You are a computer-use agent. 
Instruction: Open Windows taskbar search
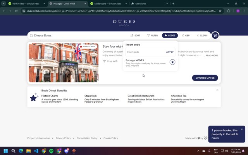tap(13, 151)
